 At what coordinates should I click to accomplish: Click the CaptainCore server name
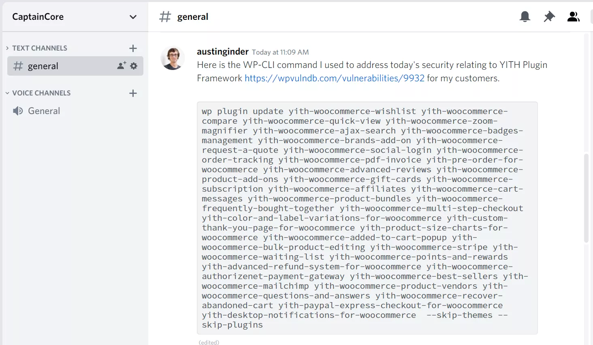click(38, 17)
